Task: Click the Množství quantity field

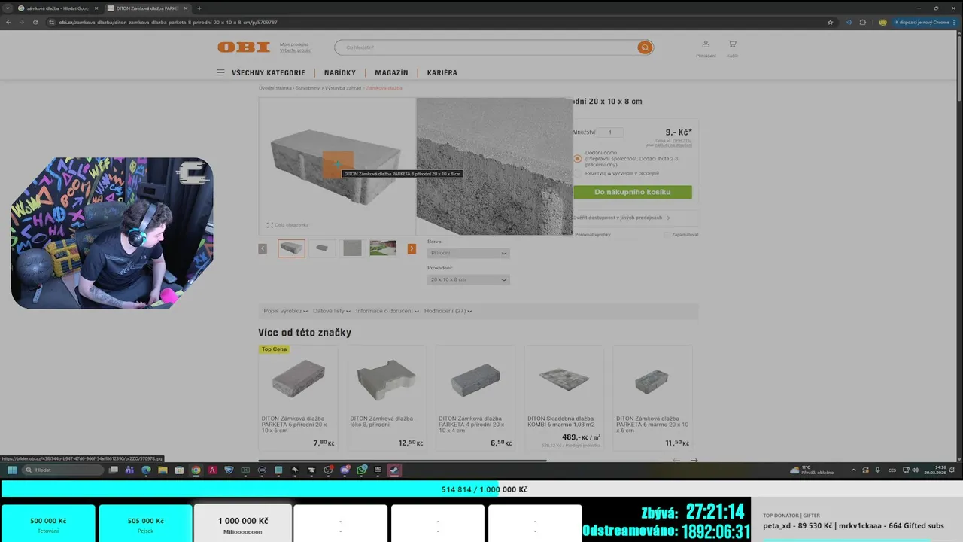Action: (610, 132)
